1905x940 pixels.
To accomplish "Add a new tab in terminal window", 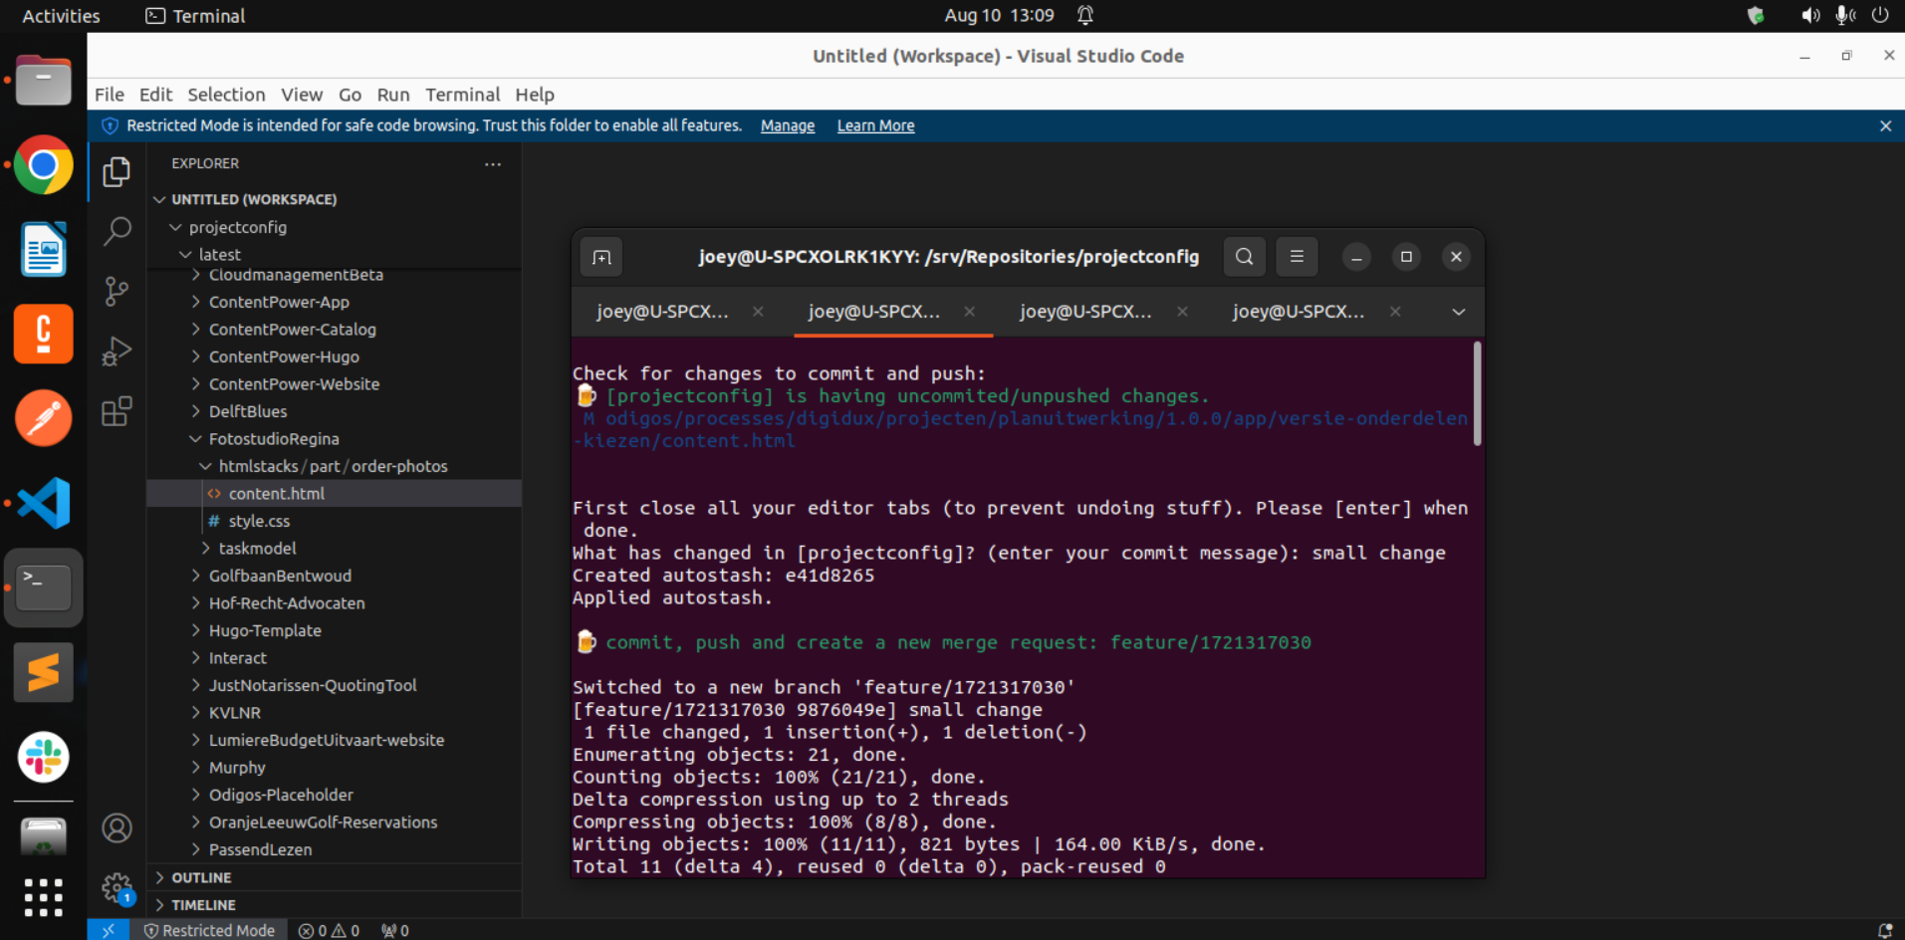I will tap(601, 257).
